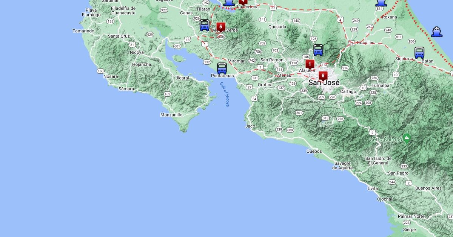Click the San José city label

324,83
